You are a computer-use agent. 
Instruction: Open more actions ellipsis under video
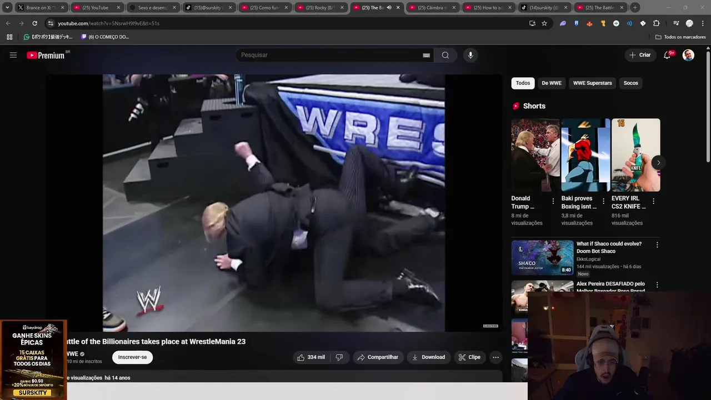point(495,357)
